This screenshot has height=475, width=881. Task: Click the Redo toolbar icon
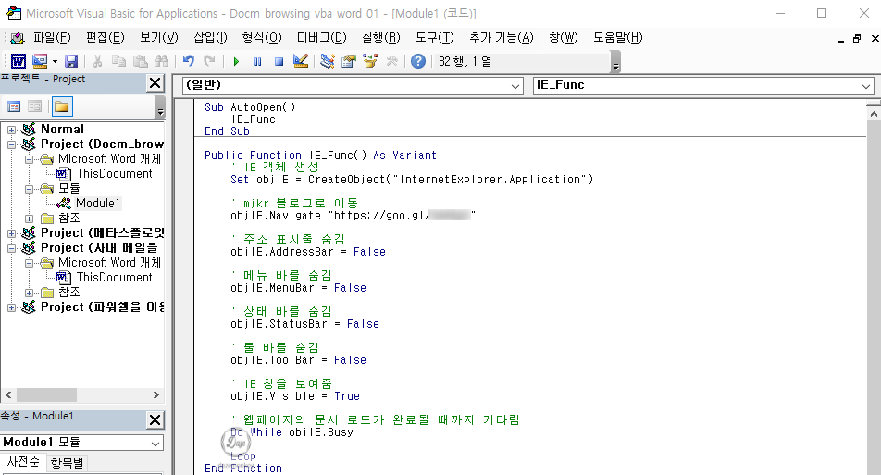[209, 61]
